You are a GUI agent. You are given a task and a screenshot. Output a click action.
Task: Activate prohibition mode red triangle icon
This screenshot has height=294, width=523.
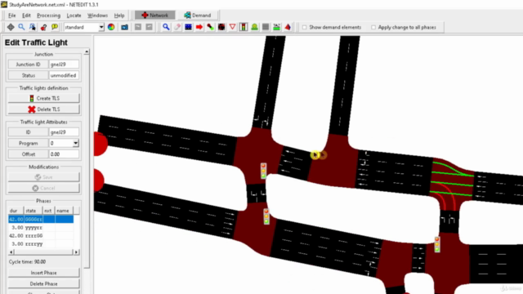click(232, 27)
